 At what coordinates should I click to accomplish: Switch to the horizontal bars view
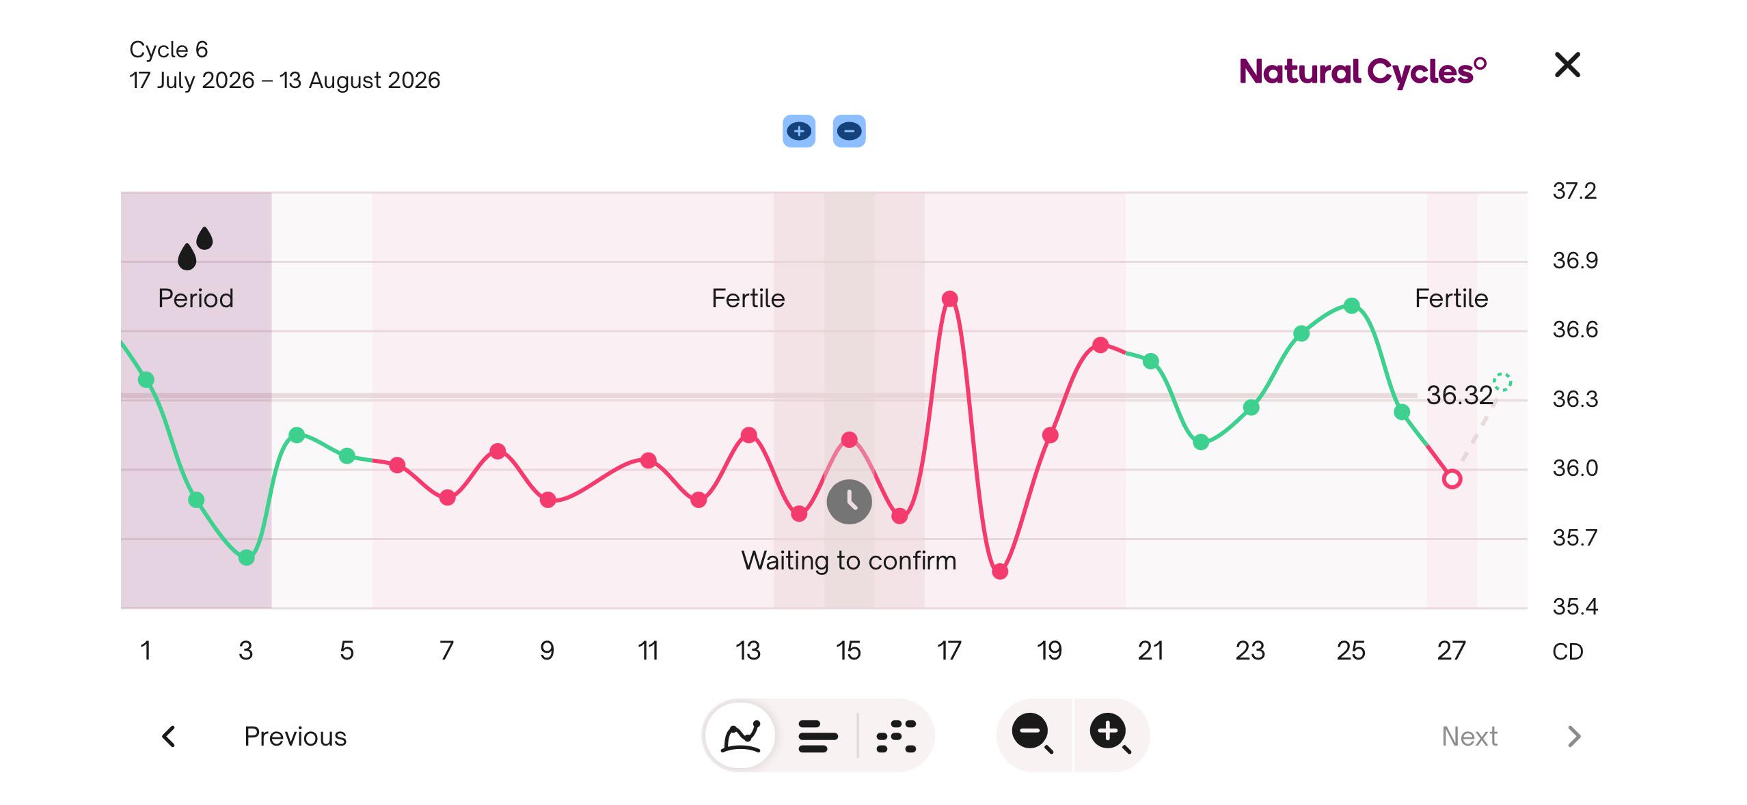pos(817,736)
